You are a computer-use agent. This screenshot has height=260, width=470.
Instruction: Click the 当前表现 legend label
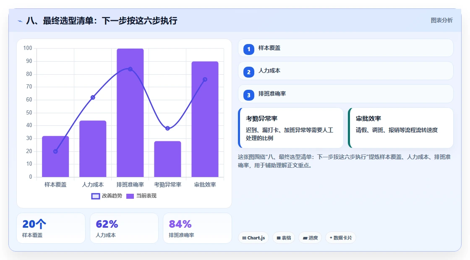146,196
